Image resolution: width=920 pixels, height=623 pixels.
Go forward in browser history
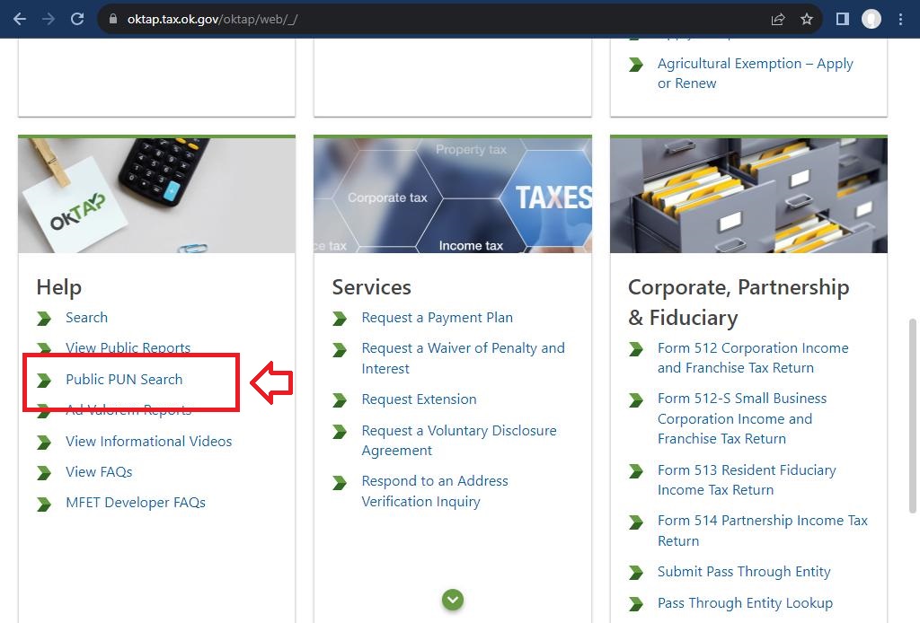pyautogui.click(x=49, y=20)
